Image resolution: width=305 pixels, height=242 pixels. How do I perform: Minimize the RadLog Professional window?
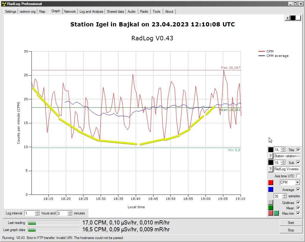[x=291, y=4]
